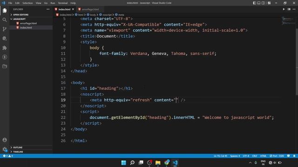The width and height of the screenshot is (298, 167).
Task: Click Ln 19, Col 45 in status bar
Action: click(220, 156)
